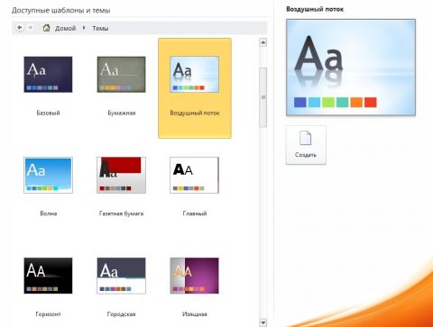Pick the Горизонт theme thumbnail
Screen dimensions: 433x327
click(48, 276)
